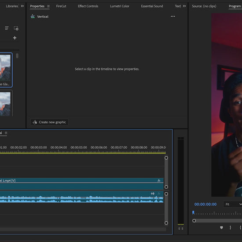Switch to the Lumetri Color tab

click(120, 6)
